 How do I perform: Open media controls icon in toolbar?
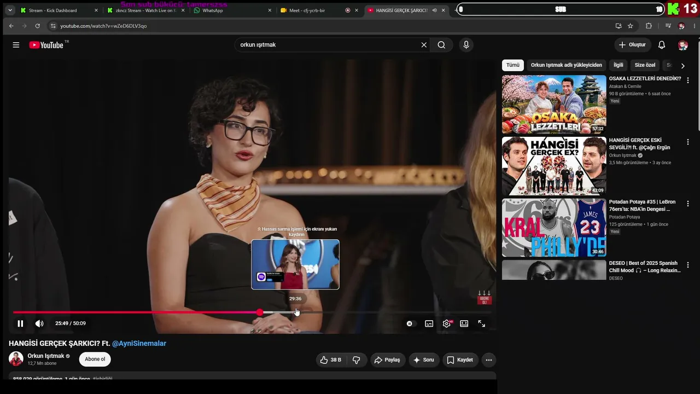tap(668, 26)
